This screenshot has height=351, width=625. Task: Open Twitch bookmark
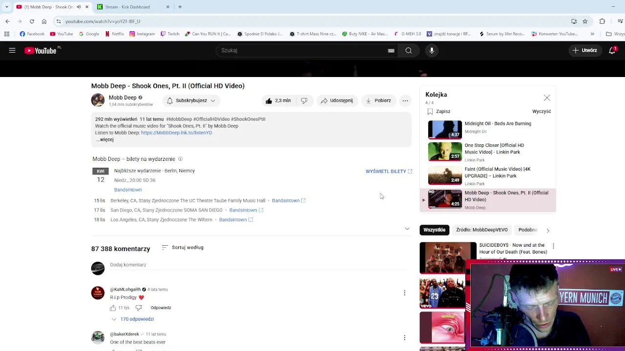coord(170,34)
